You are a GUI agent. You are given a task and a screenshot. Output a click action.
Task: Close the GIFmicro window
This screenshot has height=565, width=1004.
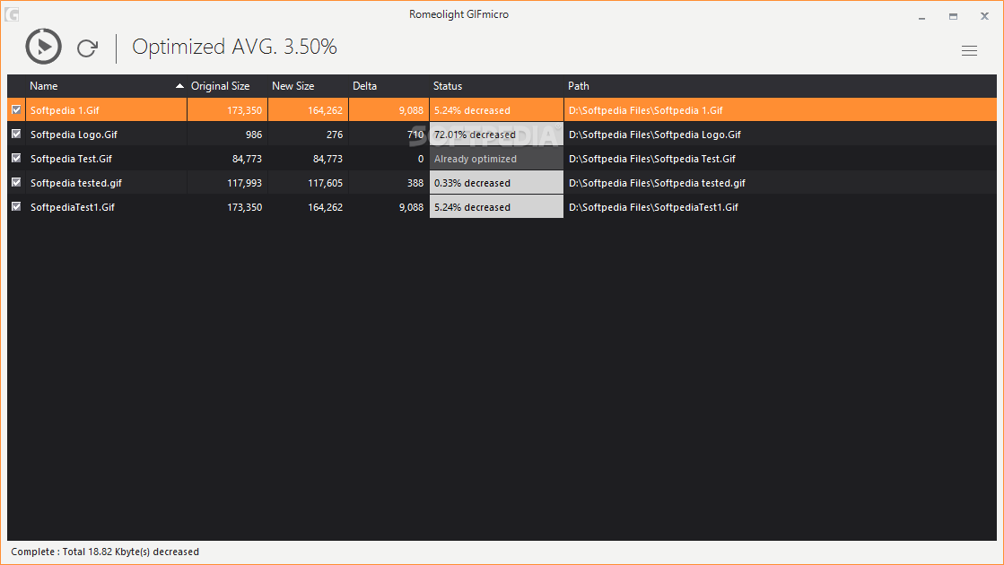[x=985, y=17]
